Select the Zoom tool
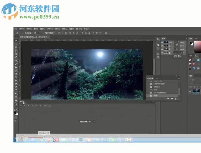The image size is (201, 153). (16, 104)
